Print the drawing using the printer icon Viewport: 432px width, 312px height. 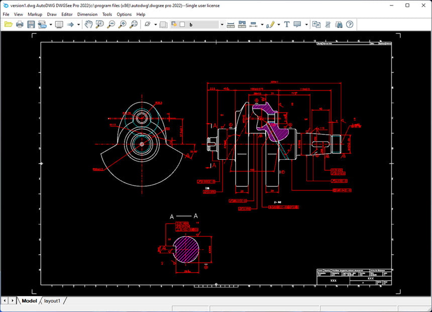point(20,25)
